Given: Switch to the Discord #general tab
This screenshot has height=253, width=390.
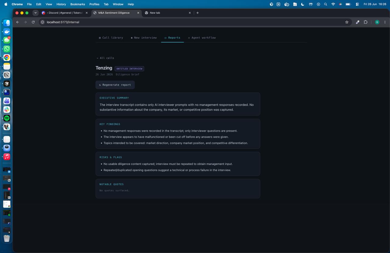Looking at the screenshot, I should pyautogui.click(x=65, y=13).
